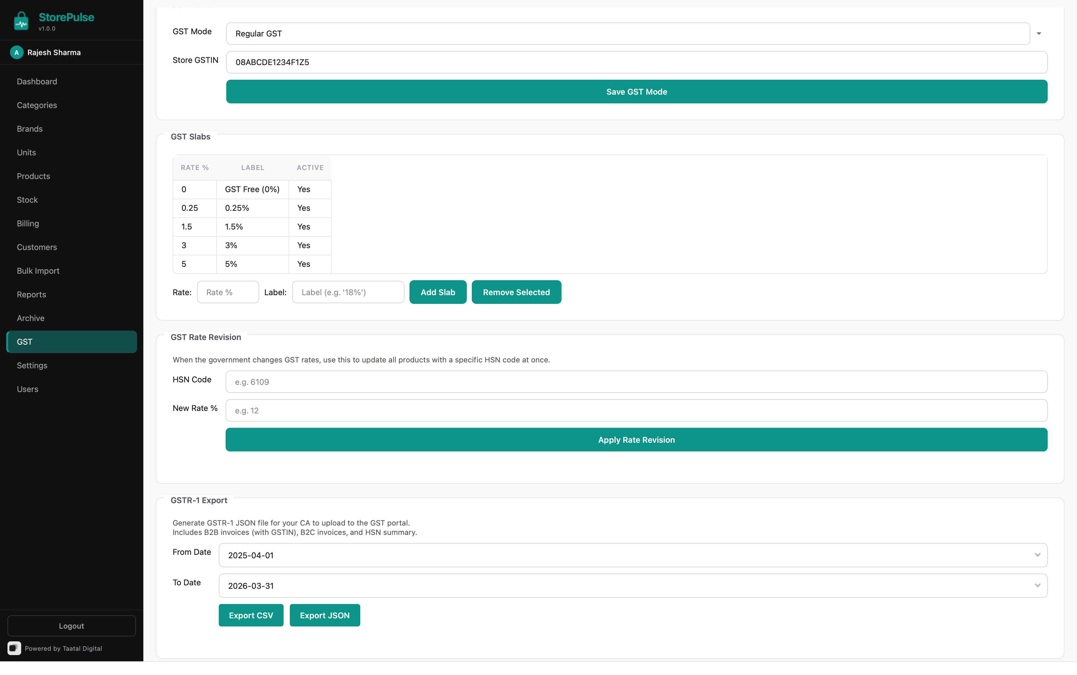This screenshot has width=1077, height=675.
Task: Click the Add Slab button
Action: tap(438, 292)
